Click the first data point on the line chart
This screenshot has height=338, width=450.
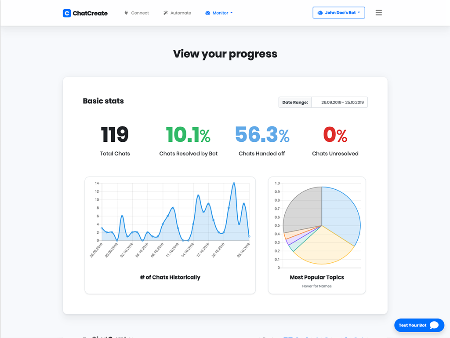pyautogui.click(x=102, y=228)
